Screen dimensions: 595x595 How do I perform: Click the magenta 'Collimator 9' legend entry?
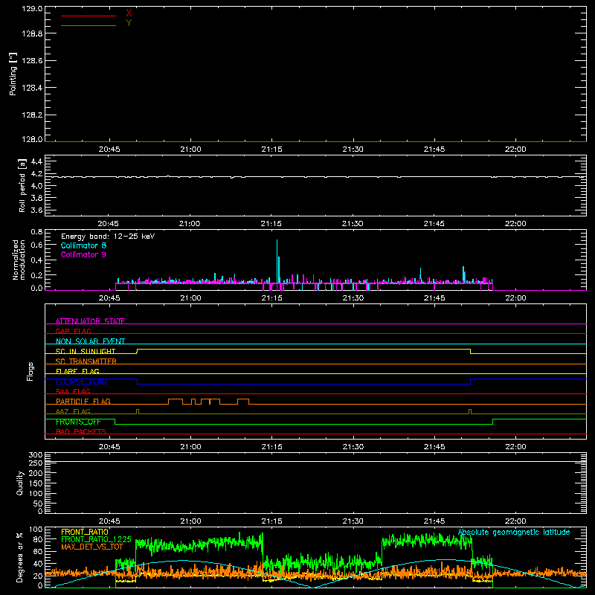(83, 254)
